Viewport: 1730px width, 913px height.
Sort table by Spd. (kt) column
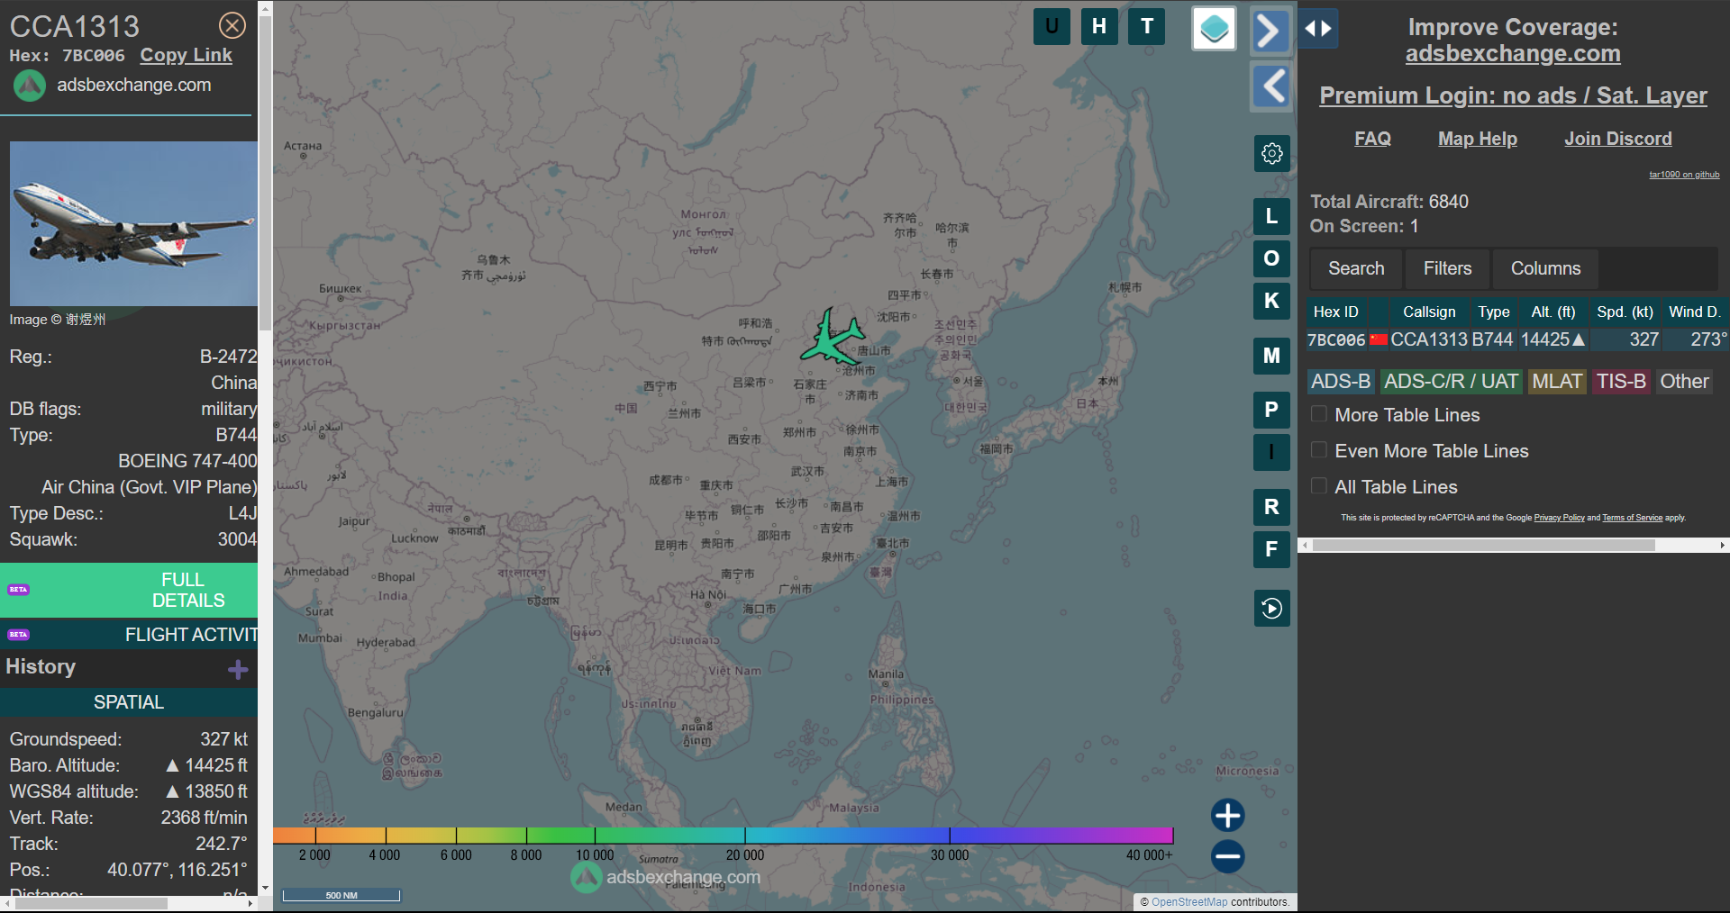[1625, 312]
